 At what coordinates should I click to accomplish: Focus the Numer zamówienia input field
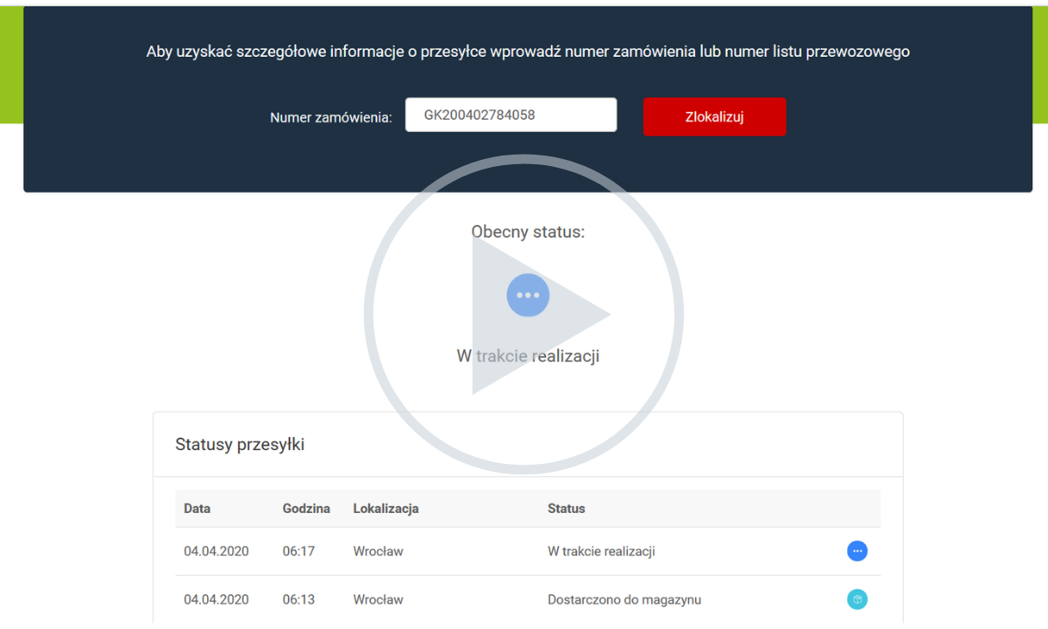(511, 115)
